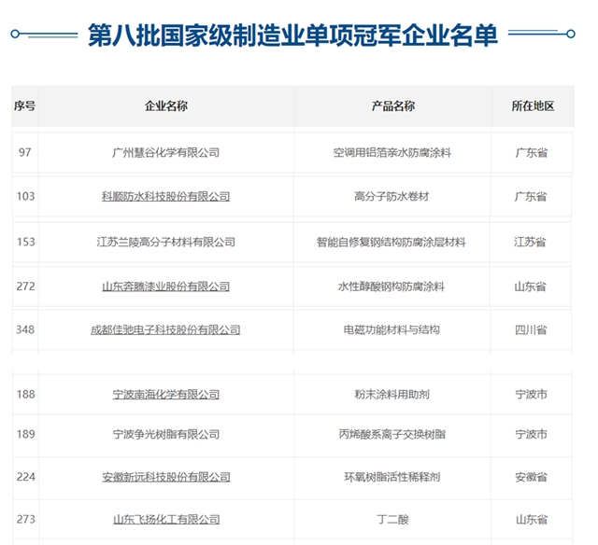598x545 pixels.
Task: Select product cell 智能自修复钢结构防腐涂层材料
Action: [x=392, y=243]
